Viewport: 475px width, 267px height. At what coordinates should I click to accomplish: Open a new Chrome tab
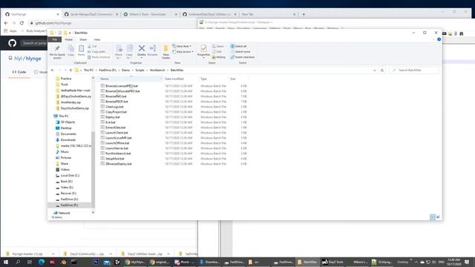tap(304, 14)
